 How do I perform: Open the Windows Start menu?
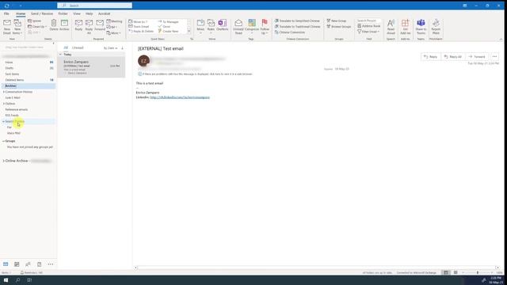tap(6, 280)
